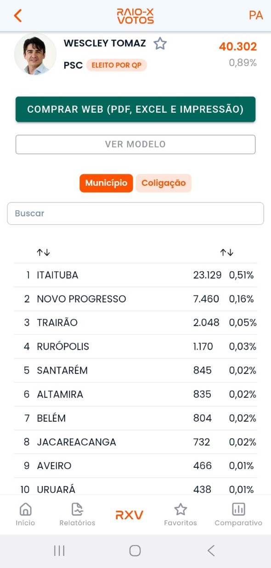Tap the Android home button
This screenshot has width=271, height=568.
coord(135,551)
